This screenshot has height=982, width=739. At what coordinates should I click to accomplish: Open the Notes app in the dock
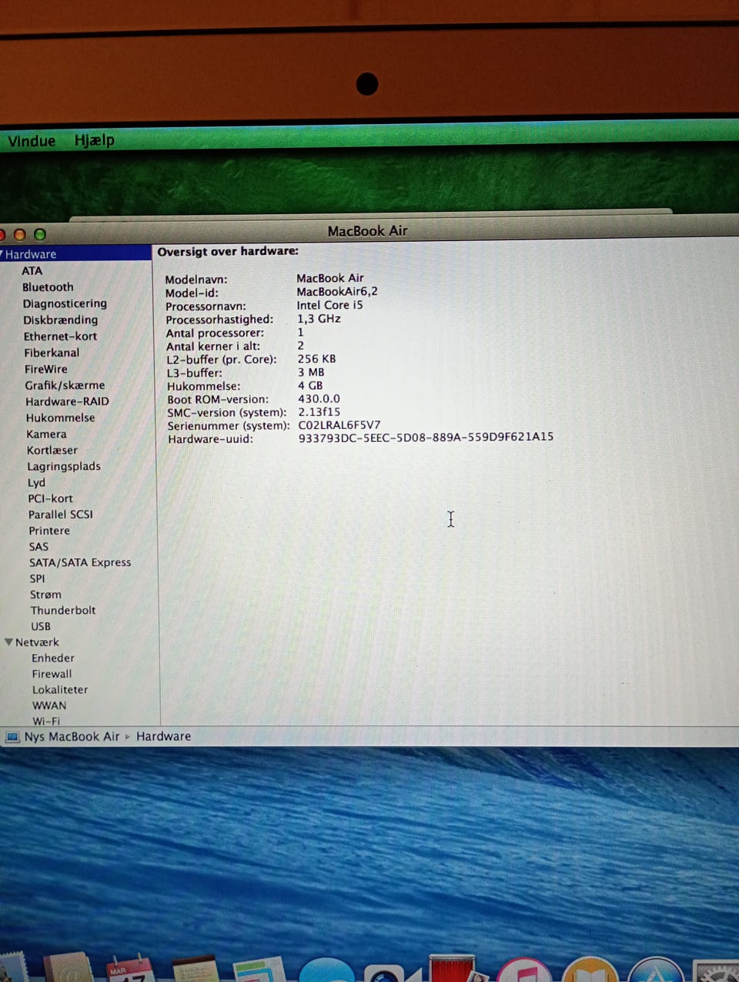pyautogui.click(x=196, y=970)
